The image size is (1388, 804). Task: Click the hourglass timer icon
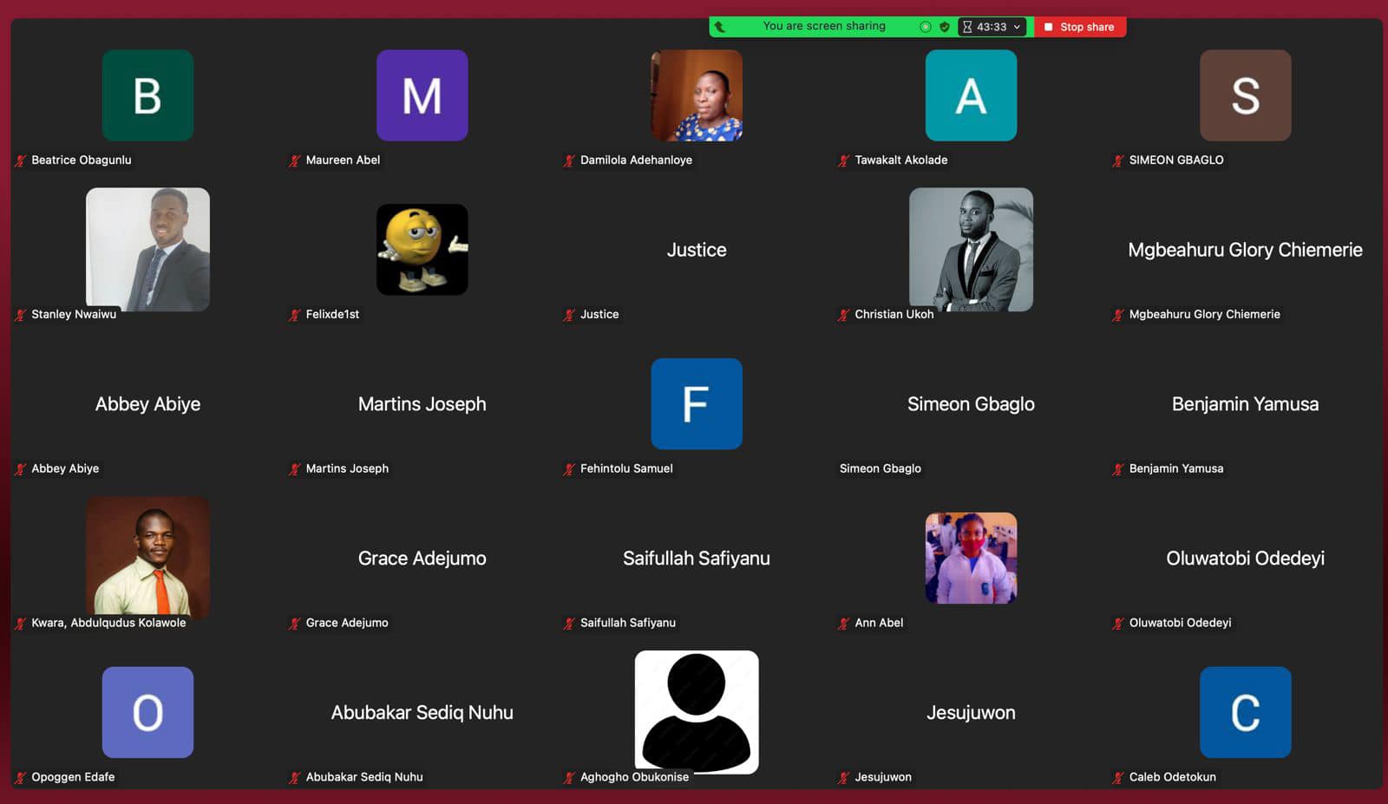coord(967,27)
